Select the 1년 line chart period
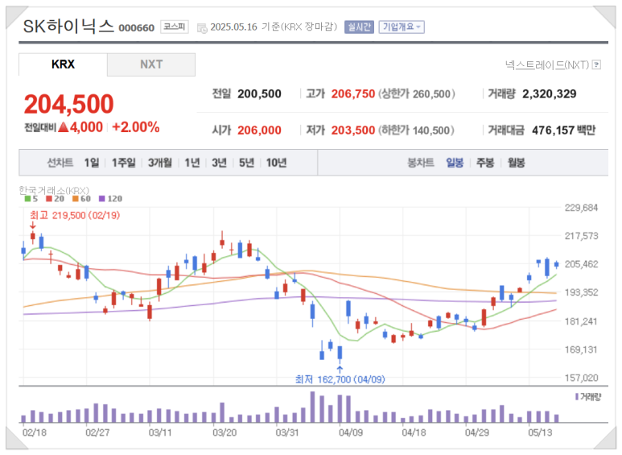 tap(192, 163)
